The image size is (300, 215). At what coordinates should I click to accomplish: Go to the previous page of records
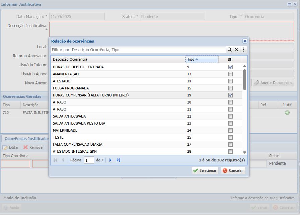coord(63,160)
